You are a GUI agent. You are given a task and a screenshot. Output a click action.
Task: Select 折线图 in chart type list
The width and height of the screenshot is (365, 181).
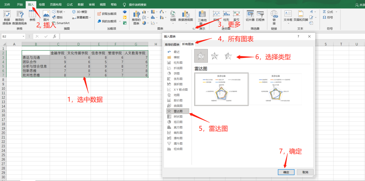tap(178, 68)
